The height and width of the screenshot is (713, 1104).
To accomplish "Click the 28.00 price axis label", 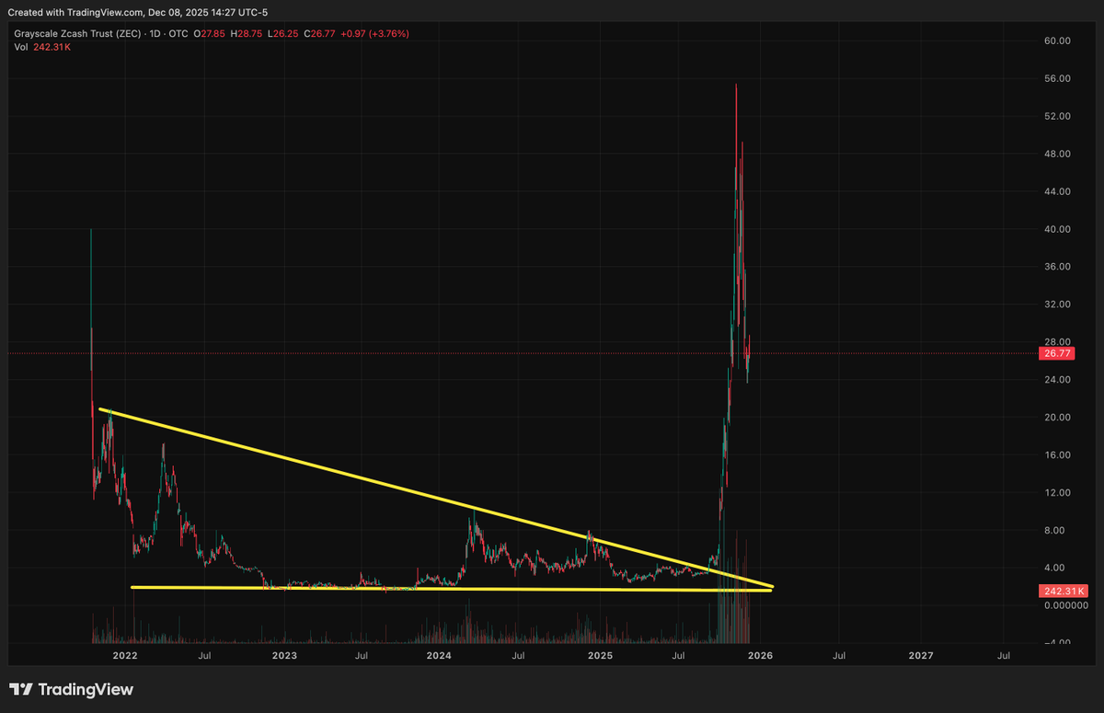I will click(1057, 341).
